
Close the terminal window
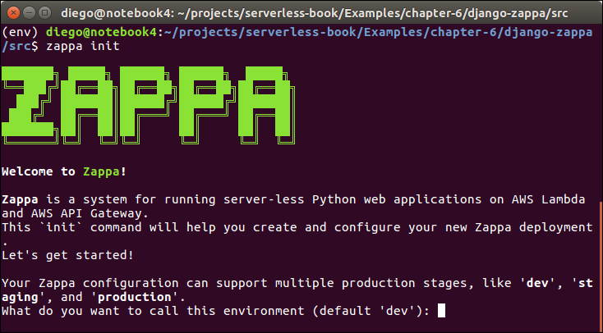point(12,11)
